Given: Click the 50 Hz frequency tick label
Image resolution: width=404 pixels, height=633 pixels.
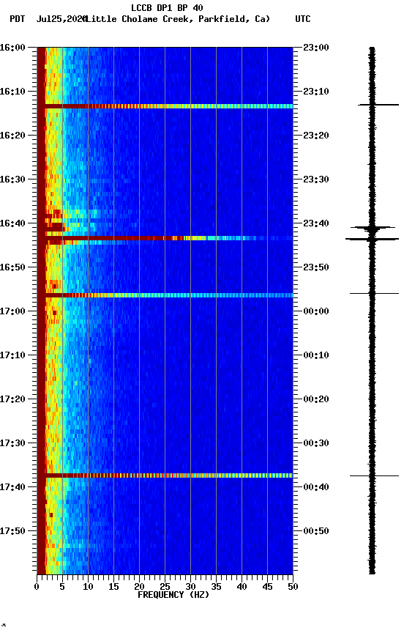Looking at the screenshot, I should pos(293,587).
